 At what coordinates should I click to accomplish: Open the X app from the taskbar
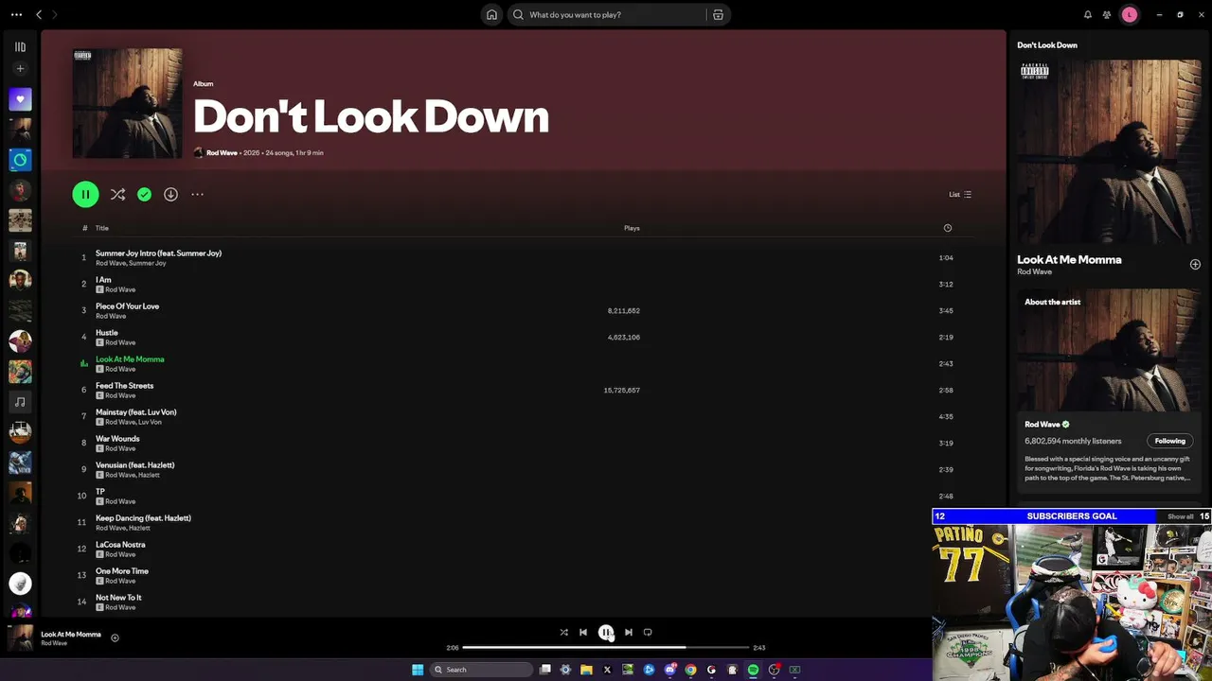click(x=607, y=670)
